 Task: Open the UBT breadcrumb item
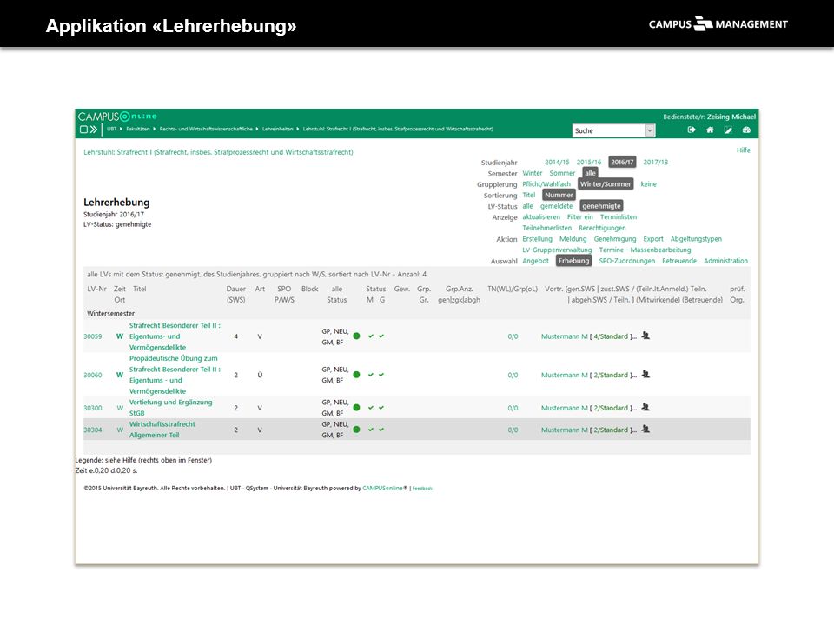(112, 129)
